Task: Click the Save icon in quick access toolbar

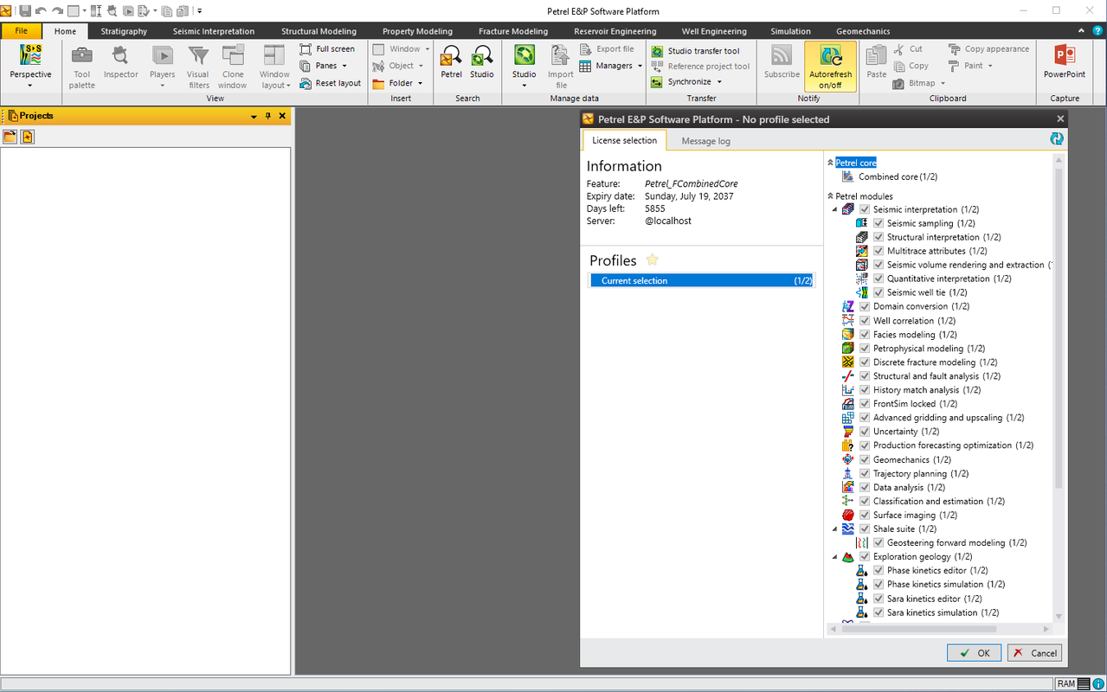Action: pyautogui.click(x=24, y=10)
